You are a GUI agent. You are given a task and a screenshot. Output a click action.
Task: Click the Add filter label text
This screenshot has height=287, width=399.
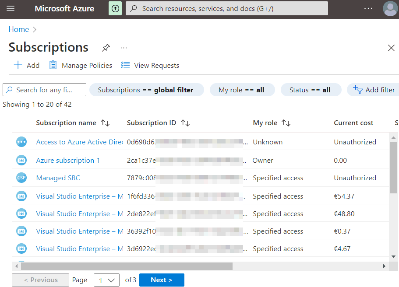click(x=380, y=90)
